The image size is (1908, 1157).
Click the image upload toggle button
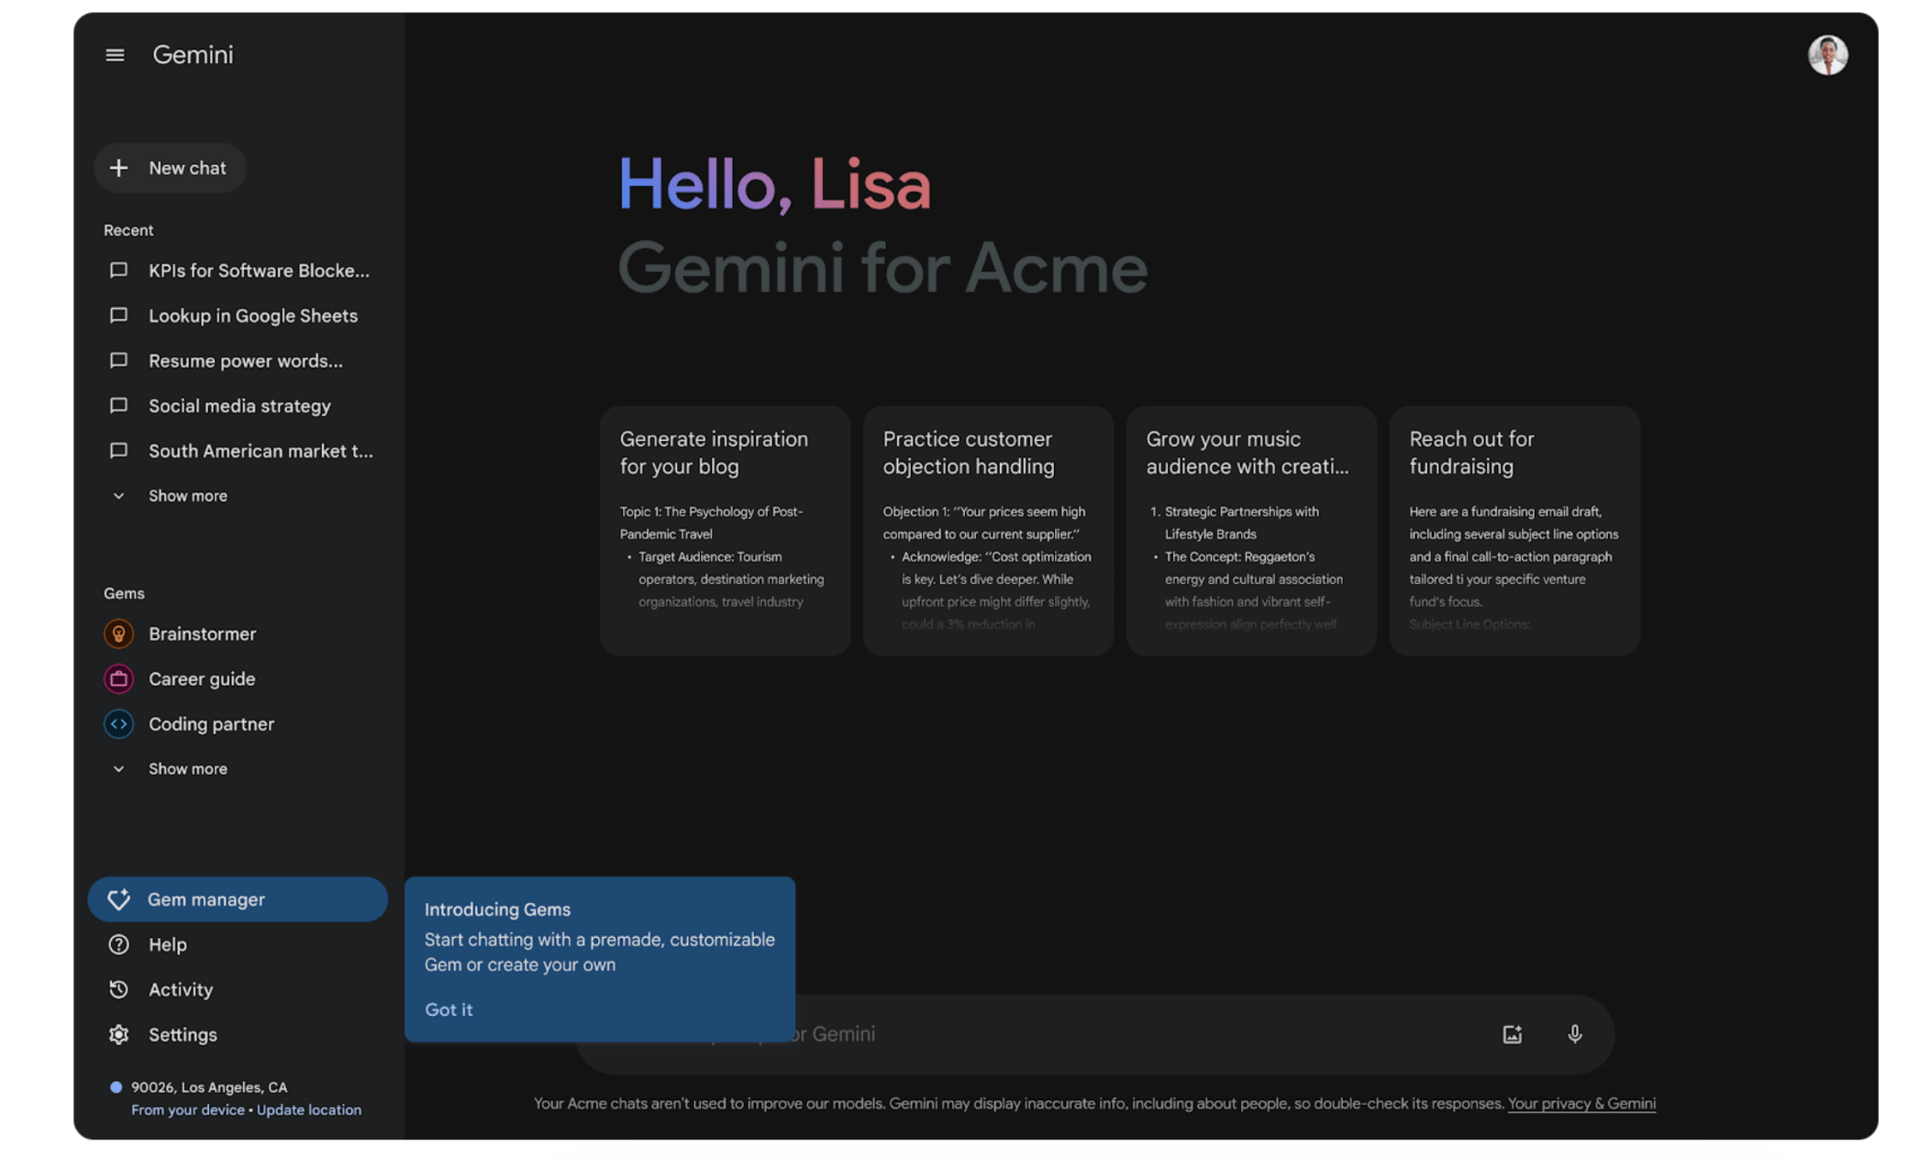coord(1513,1031)
